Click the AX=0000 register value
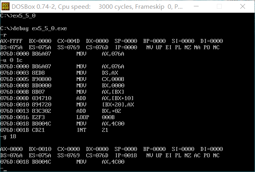 click(12, 149)
